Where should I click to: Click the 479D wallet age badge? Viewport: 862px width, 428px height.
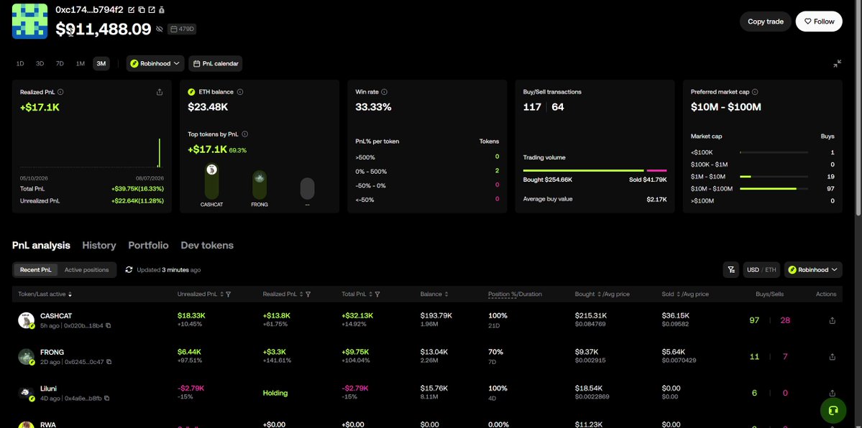tap(182, 29)
